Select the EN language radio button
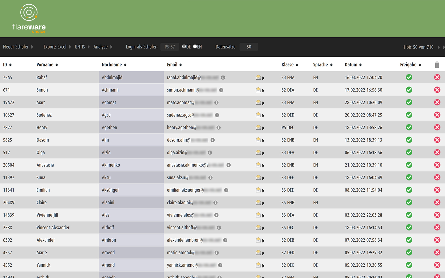Image resolution: width=445 pixels, height=278 pixels. click(x=195, y=47)
